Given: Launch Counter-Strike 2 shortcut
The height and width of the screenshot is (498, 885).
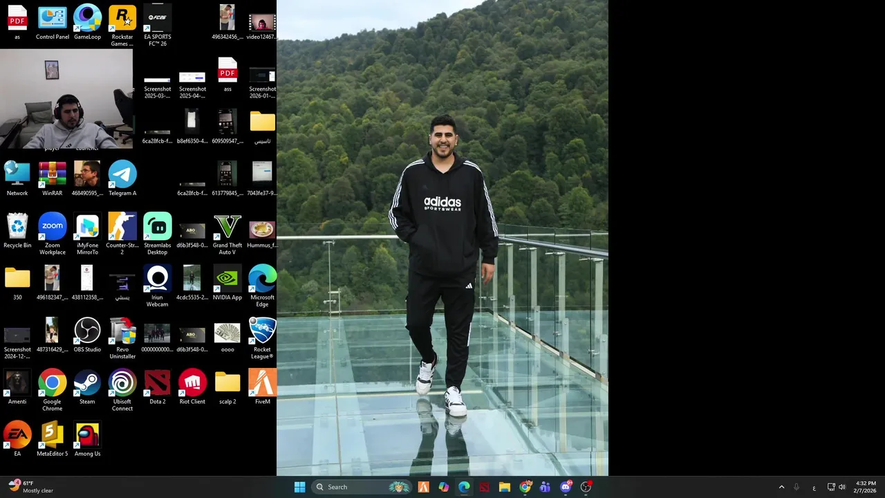Looking at the screenshot, I should click(x=122, y=234).
